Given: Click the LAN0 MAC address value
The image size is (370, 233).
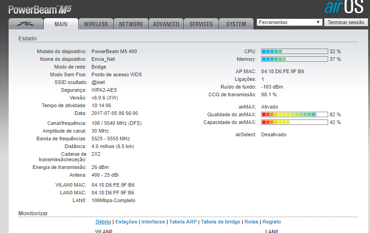Looking at the screenshot, I should 113,193.
